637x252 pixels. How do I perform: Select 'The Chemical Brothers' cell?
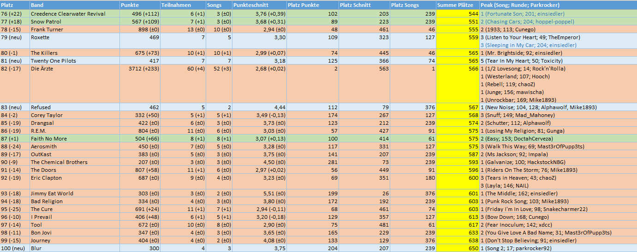pos(74,162)
